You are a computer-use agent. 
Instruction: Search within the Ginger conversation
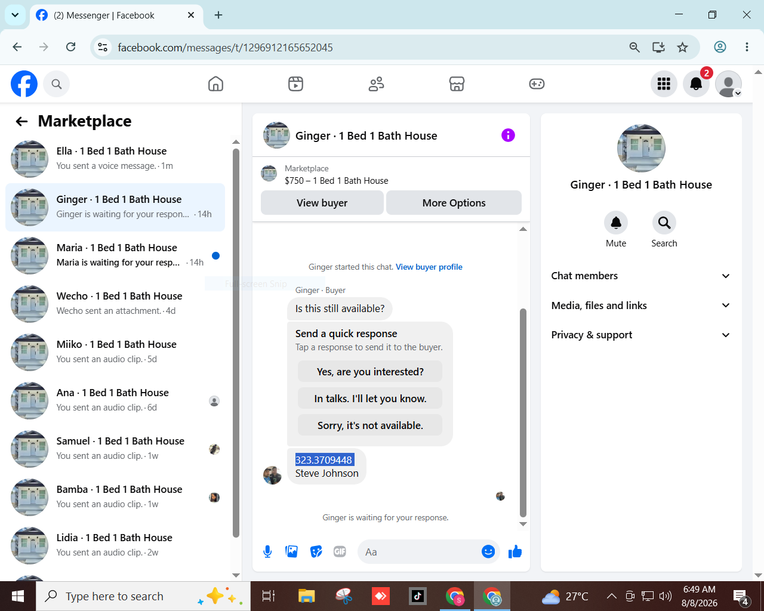[x=664, y=223]
